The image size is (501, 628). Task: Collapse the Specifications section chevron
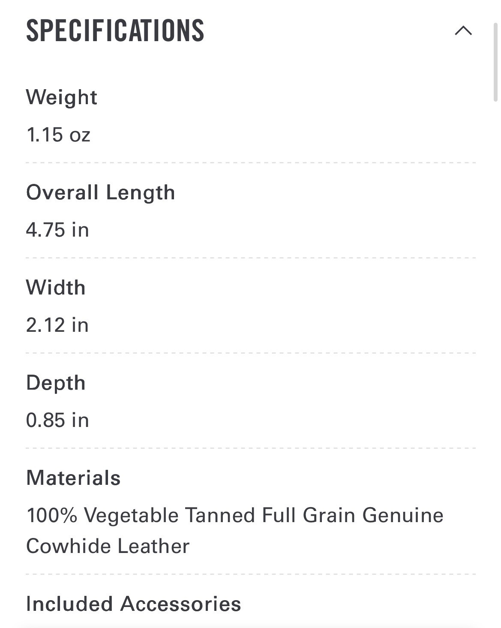tap(463, 30)
